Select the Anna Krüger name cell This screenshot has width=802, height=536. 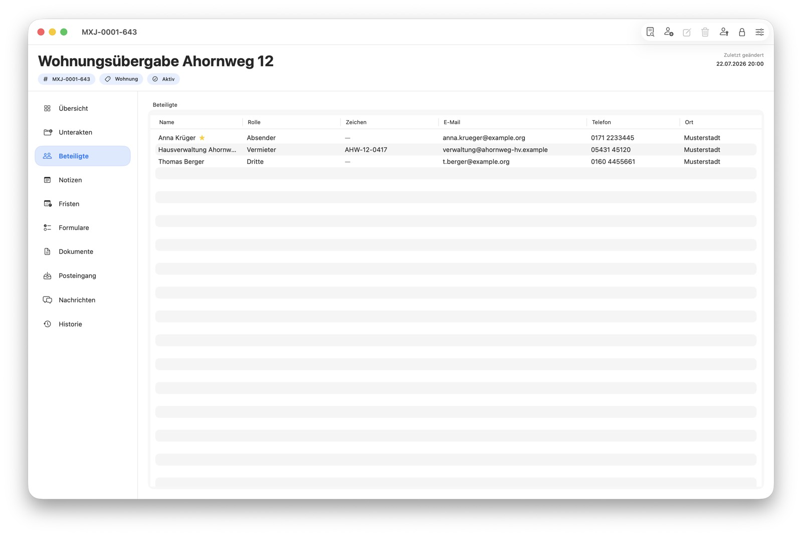[177, 138]
